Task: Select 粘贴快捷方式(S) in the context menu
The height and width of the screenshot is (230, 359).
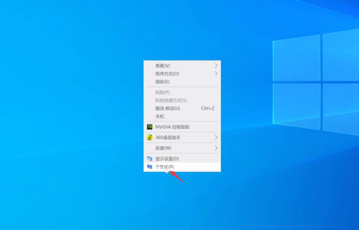Action: click(x=182, y=100)
